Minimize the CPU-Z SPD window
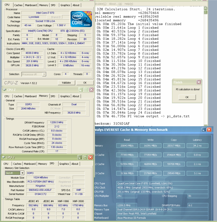The width and height of the screenshot is (217, 222). tap(80, 157)
